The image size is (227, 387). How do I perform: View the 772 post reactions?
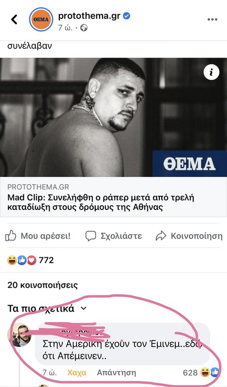pyautogui.click(x=30, y=260)
